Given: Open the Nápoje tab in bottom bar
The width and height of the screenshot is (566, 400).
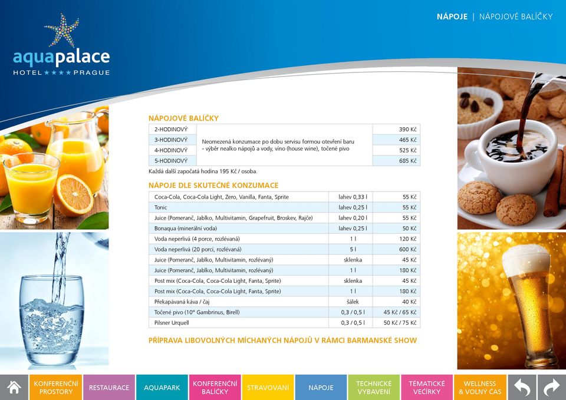Looking at the screenshot, I should (x=321, y=388).
